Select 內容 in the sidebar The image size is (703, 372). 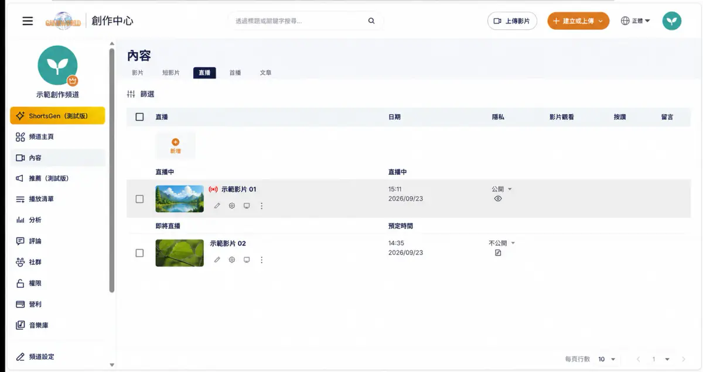click(57, 158)
